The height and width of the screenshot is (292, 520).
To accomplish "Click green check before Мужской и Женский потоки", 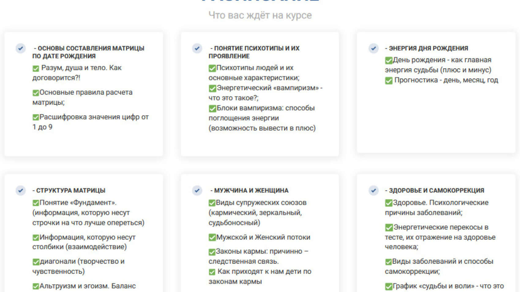I will (x=212, y=238).
